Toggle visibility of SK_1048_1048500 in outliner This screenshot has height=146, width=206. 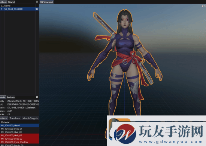click(x=37, y=9)
